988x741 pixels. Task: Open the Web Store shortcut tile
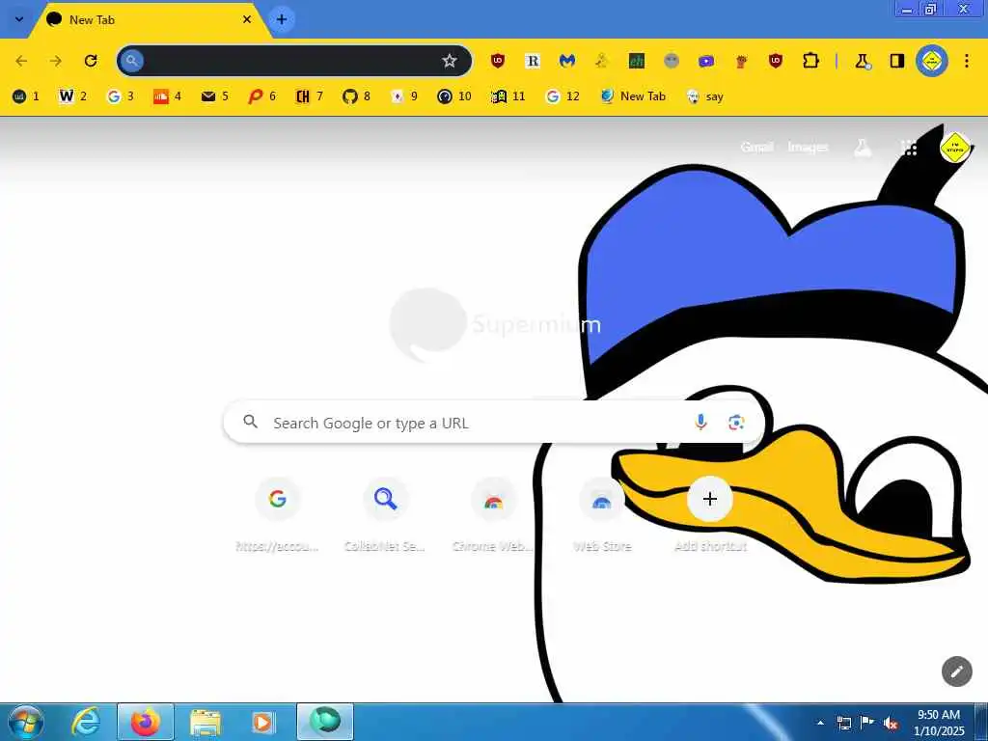point(602,515)
